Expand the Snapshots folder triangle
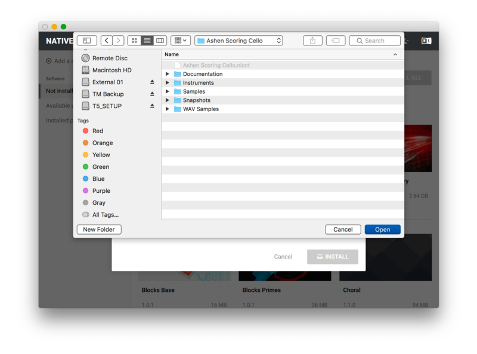 click(x=168, y=100)
